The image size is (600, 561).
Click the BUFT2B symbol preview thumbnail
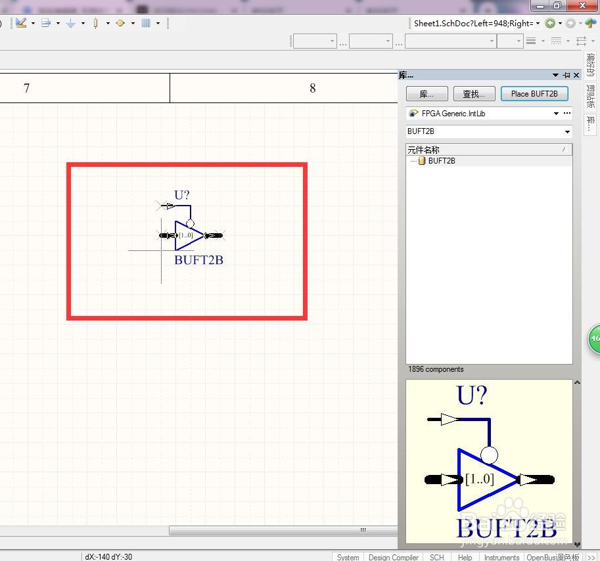(x=490, y=462)
